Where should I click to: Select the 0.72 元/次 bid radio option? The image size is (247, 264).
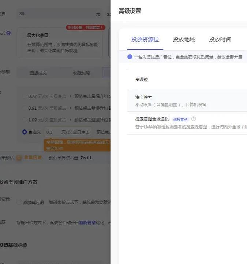[x=25, y=96]
